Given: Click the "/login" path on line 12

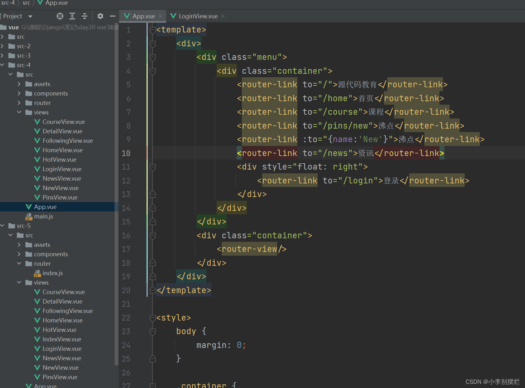Looking at the screenshot, I should (358, 181).
